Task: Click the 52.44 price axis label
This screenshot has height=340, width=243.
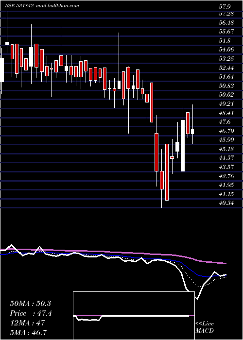Action: [x=226, y=68]
